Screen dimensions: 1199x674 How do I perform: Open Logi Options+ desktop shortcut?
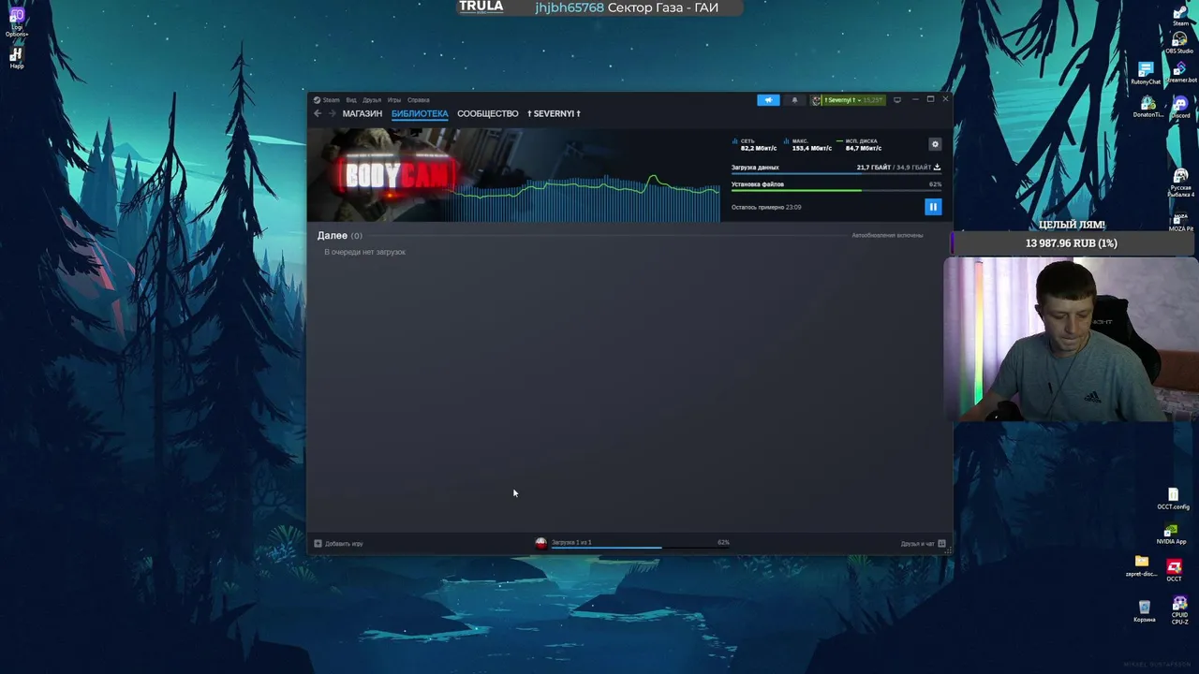[x=17, y=22]
